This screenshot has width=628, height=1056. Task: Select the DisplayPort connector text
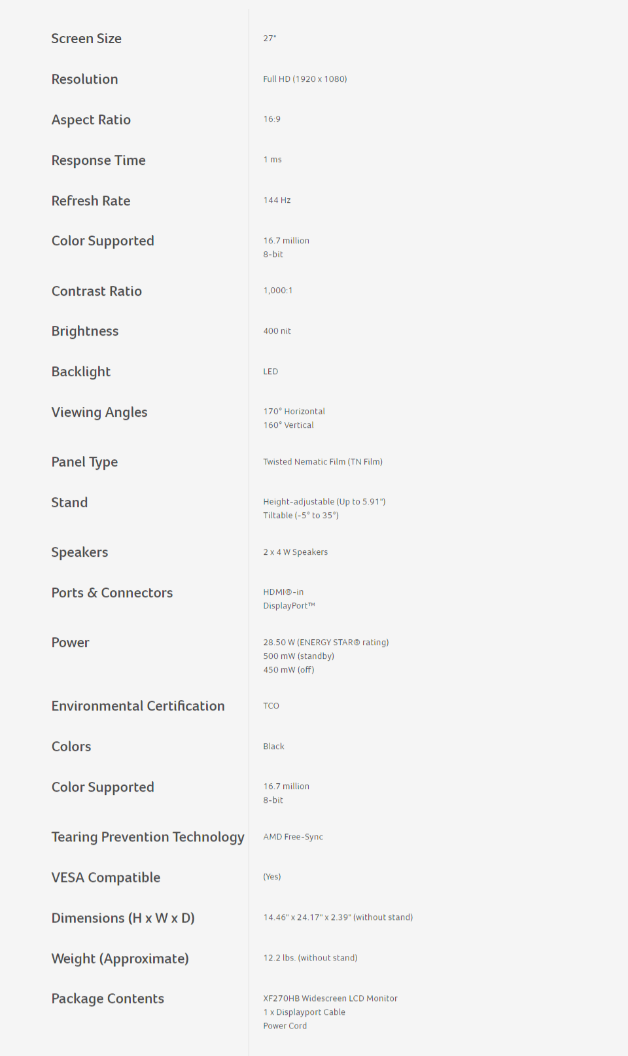[x=289, y=606]
